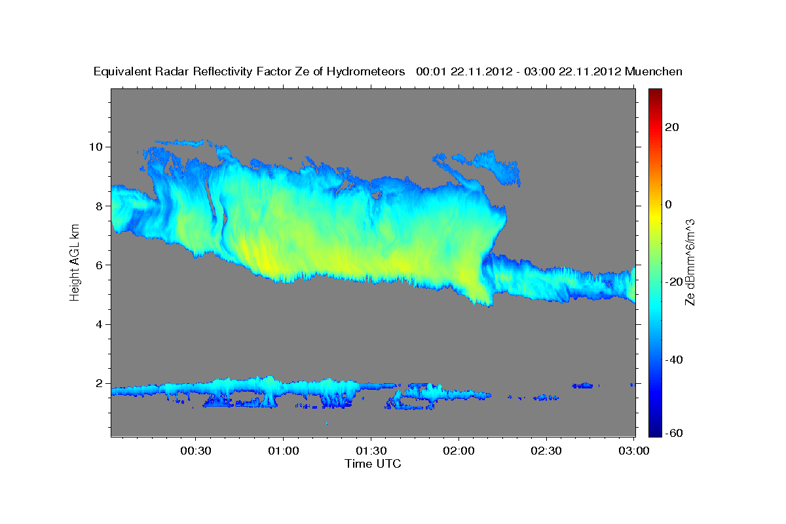Click the 02:00 time tick label
786x524 pixels.
click(x=458, y=451)
